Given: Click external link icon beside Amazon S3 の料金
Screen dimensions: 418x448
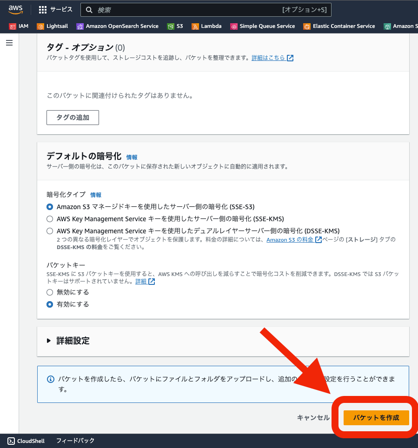Looking at the screenshot, I should coord(318,240).
